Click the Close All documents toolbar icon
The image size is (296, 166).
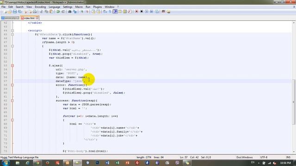pyautogui.click(x=30, y=12)
